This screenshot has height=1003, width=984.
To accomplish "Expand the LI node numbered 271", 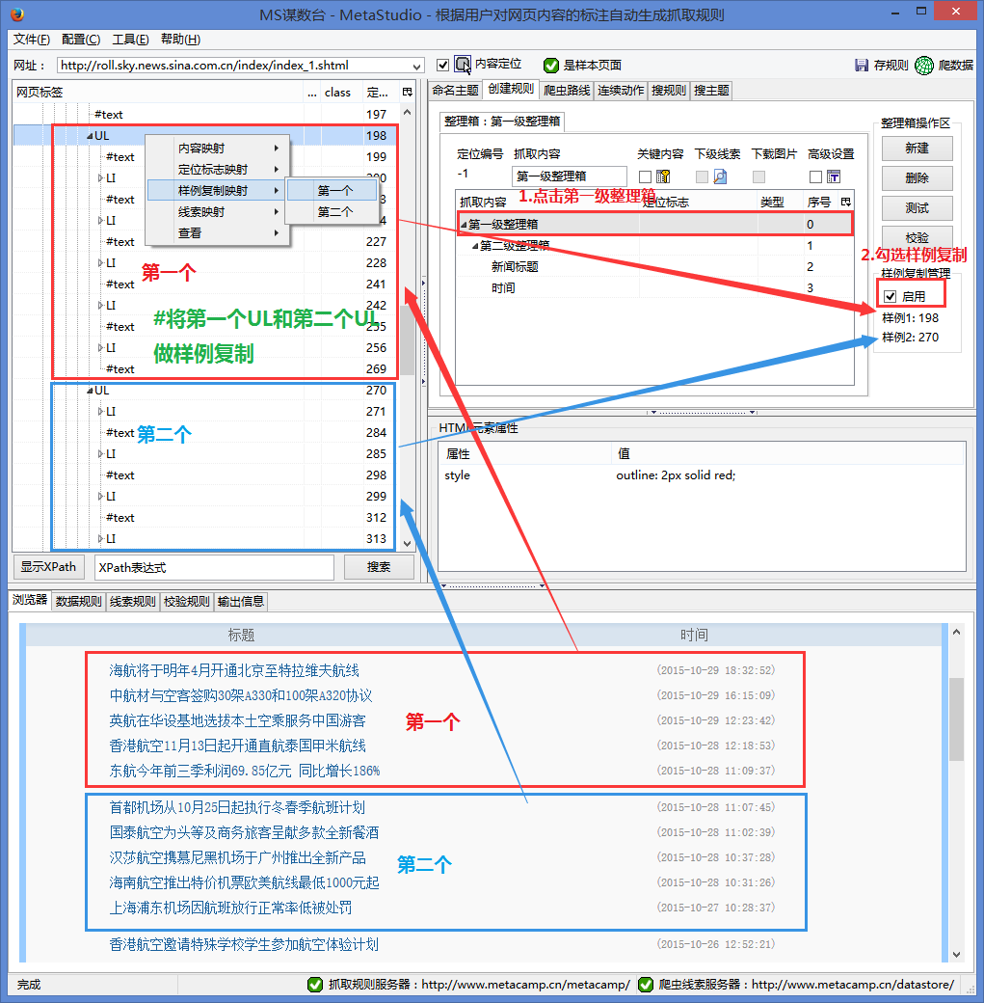I will pos(100,411).
